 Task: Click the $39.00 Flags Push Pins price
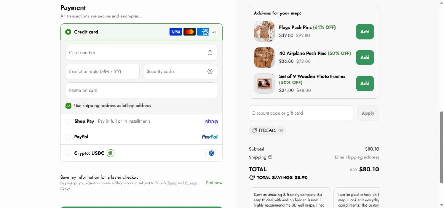(x=286, y=35)
